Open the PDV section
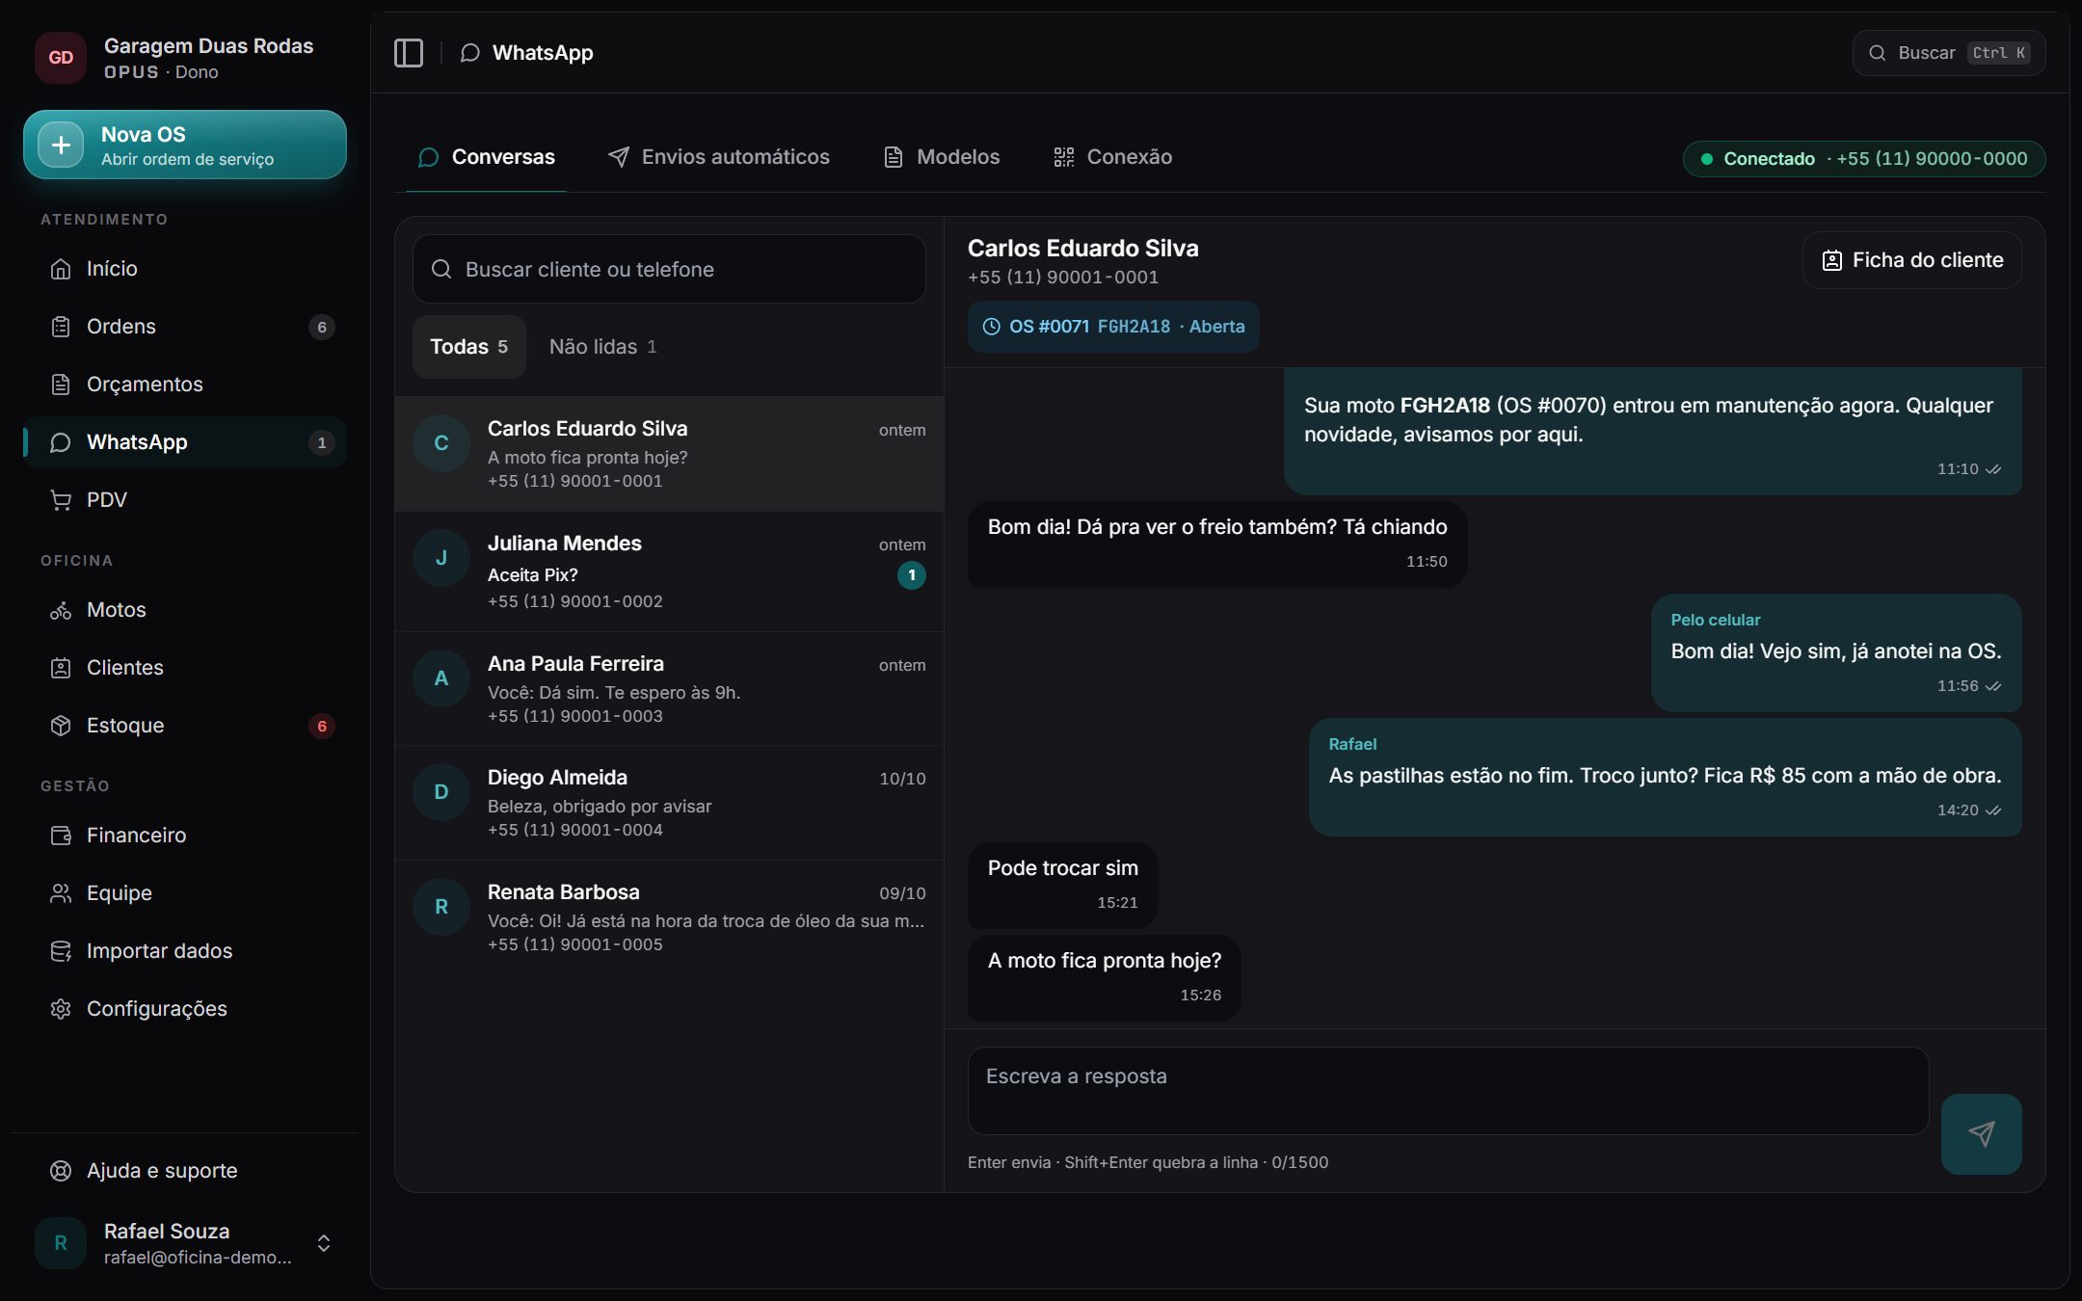The height and width of the screenshot is (1301, 2082). coord(185,500)
